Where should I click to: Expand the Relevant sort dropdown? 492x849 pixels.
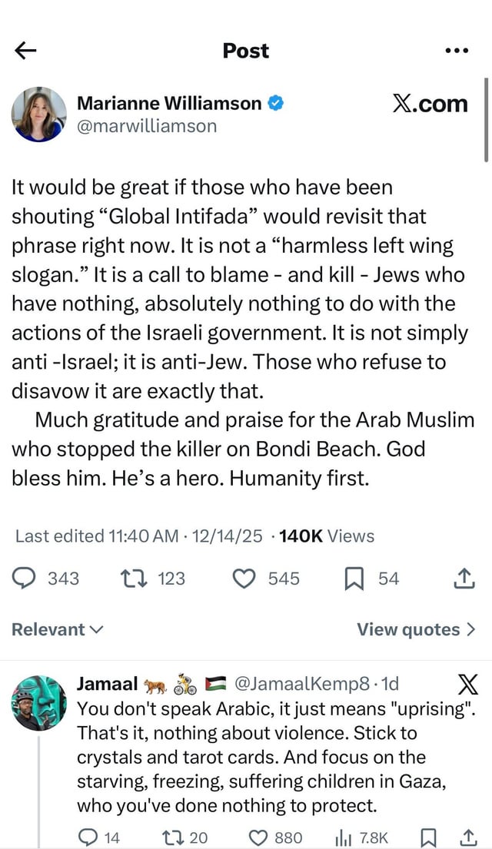(57, 629)
